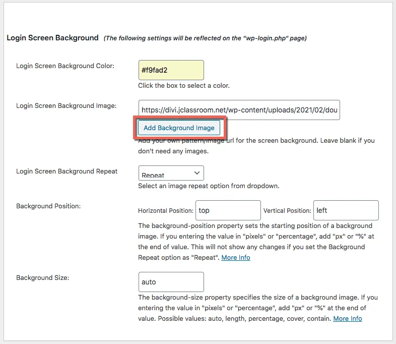Open the Login Screen Background Repeat dropdown
The height and width of the screenshot is (344, 396).
coord(171,174)
